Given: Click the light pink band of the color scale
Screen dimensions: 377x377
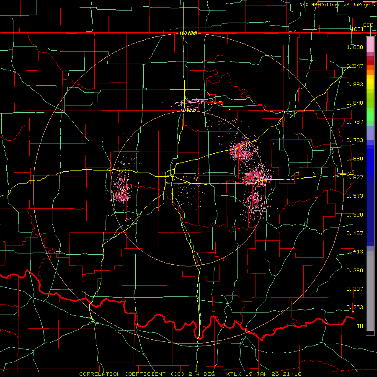Looking at the screenshot, I should tap(370, 44).
